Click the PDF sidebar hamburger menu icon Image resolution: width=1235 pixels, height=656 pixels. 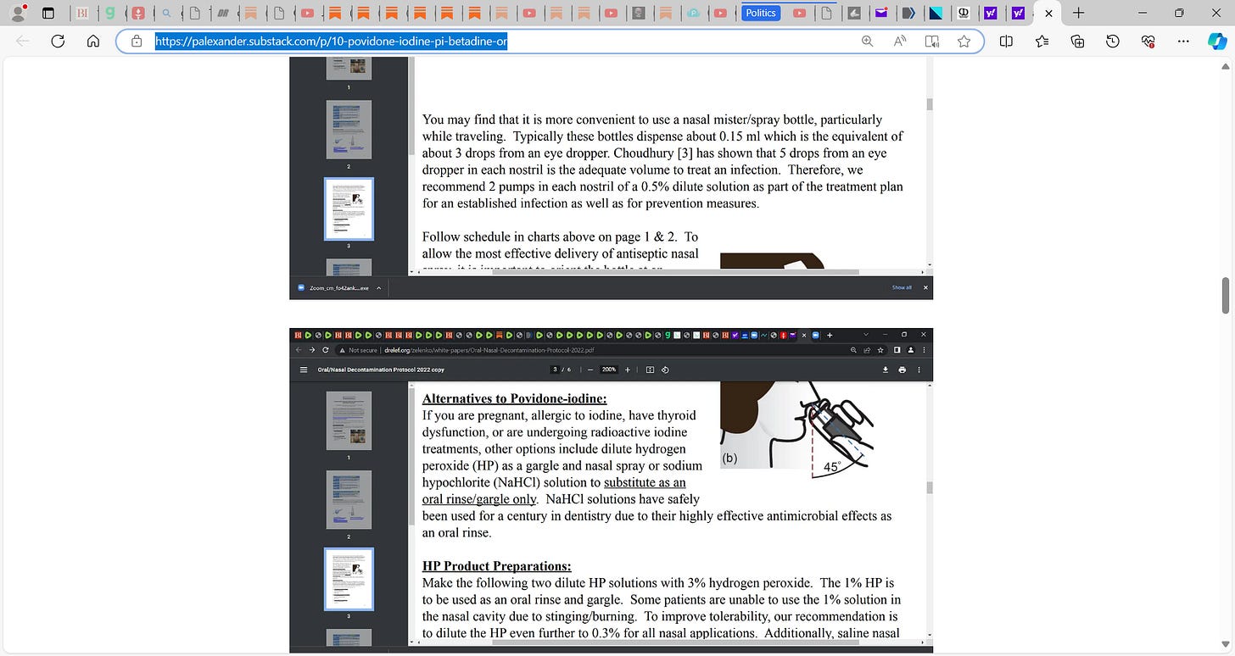(304, 370)
